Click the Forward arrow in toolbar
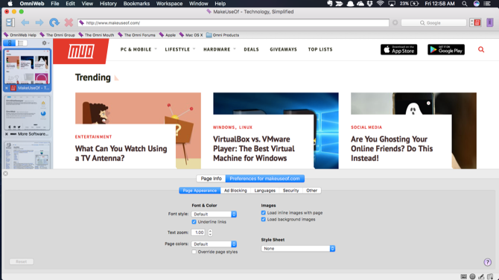499x280 pixels. [39, 22]
